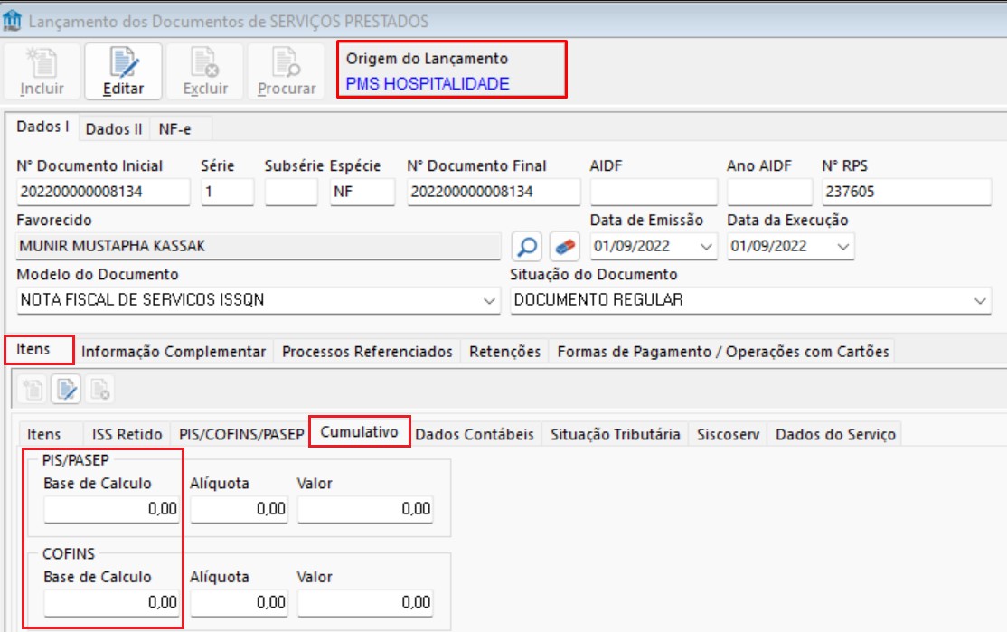Click the Nº Documento Final field
Viewport: 1007px width, 632px height.
point(494,192)
